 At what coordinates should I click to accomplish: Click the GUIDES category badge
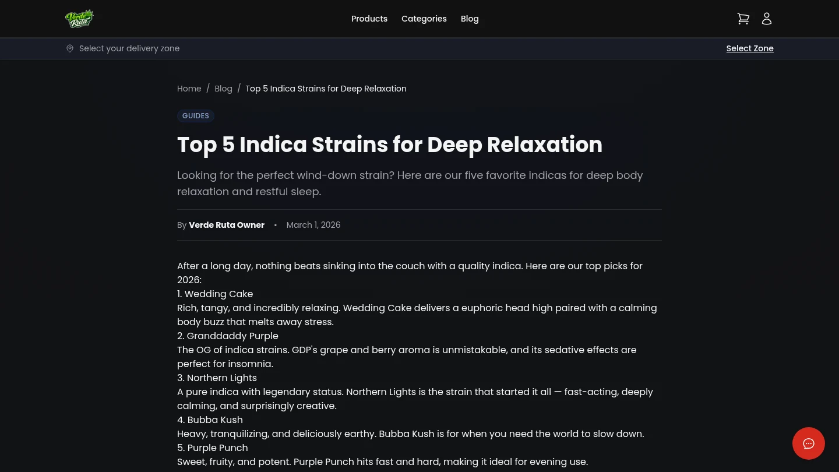coord(195,115)
